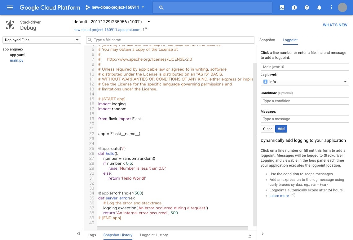Open the Logpoint History tab
This screenshot has width=353, height=240.
(x=154, y=235)
